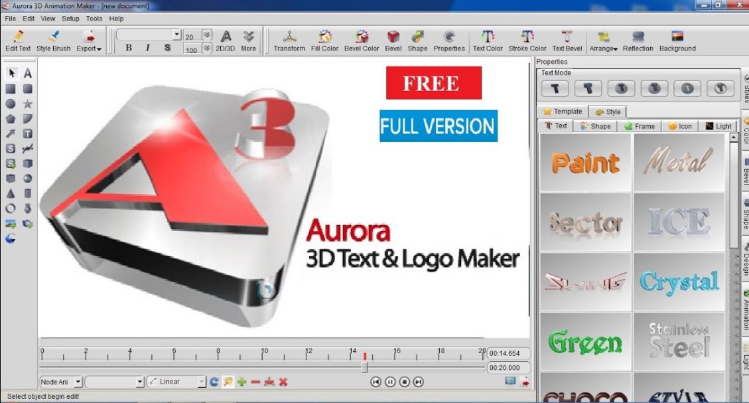Image resolution: width=749 pixels, height=403 pixels.
Task: Select the arrow pointer tool
Action: tap(11, 73)
